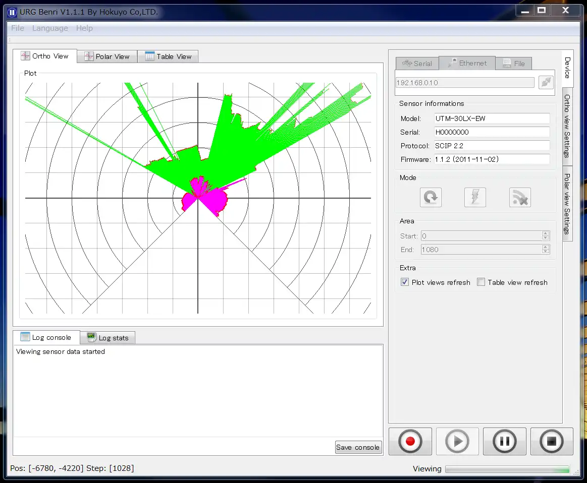Click the File tab disk icon
587x483 pixels.
pyautogui.click(x=507, y=63)
